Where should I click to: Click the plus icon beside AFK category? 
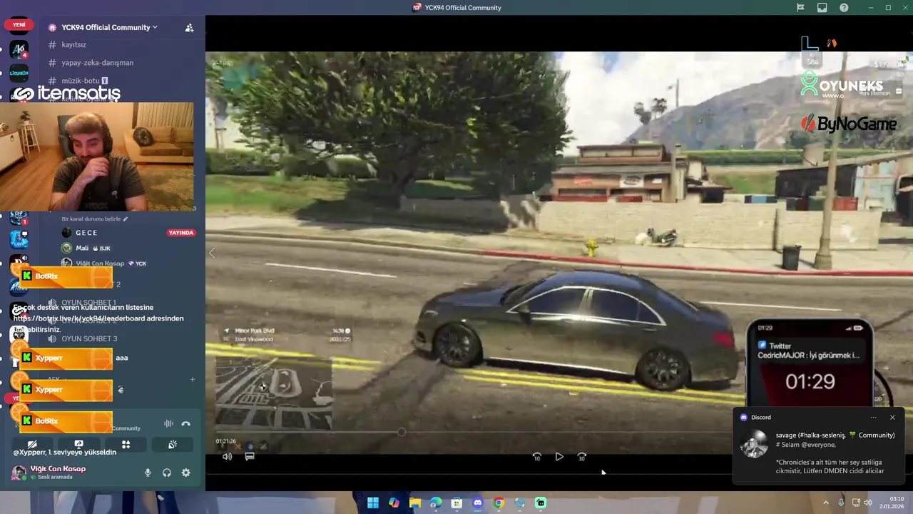(x=192, y=379)
